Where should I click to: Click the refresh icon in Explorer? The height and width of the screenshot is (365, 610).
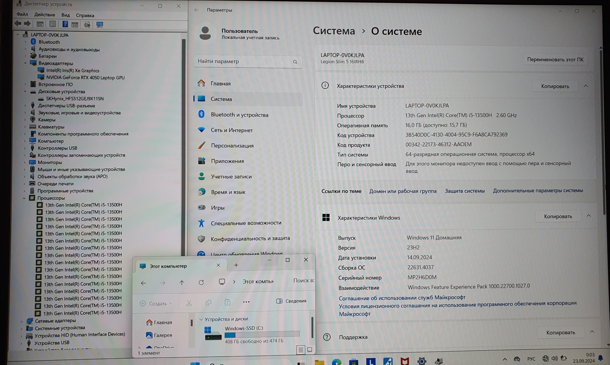tap(201, 282)
